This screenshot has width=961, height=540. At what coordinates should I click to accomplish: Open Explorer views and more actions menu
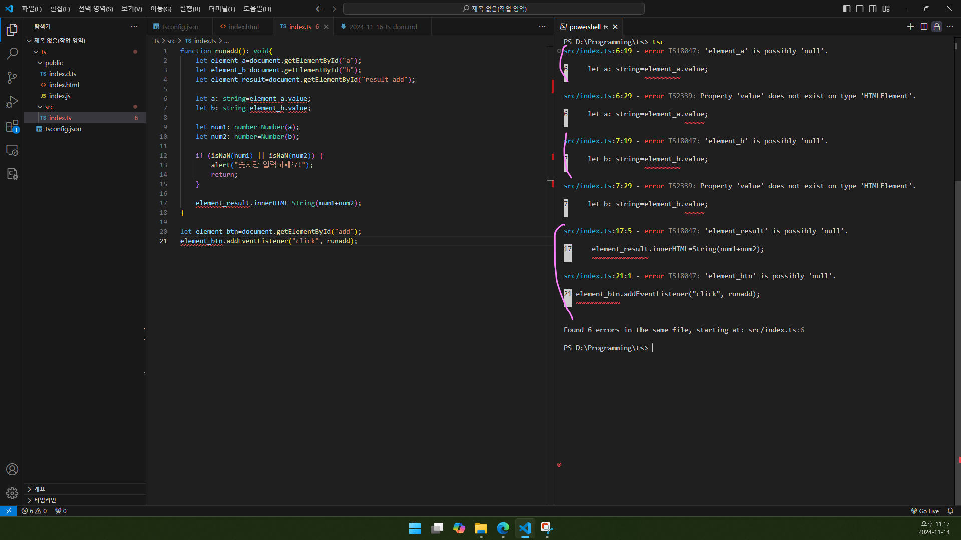(134, 27)
